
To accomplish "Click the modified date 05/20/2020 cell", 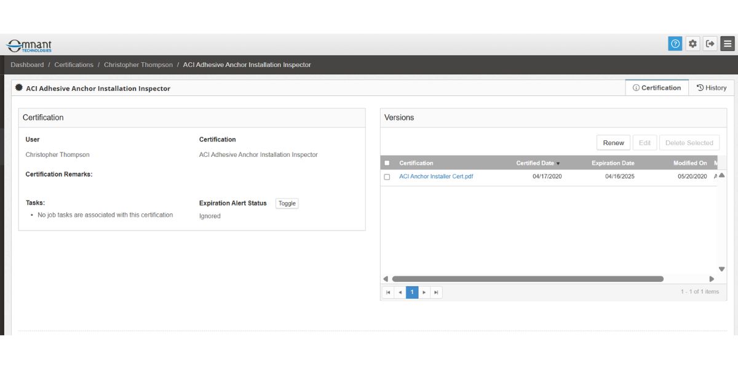I will pos(692,177).
